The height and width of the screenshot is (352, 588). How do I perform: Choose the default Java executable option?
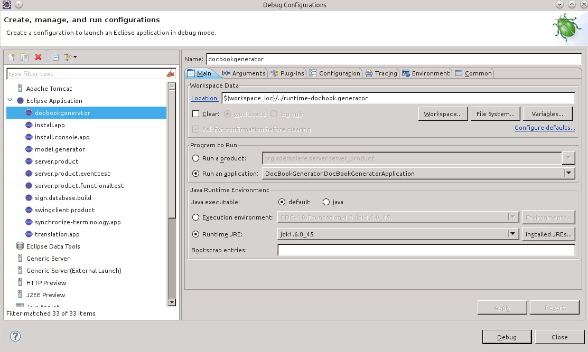click(282, 202)
